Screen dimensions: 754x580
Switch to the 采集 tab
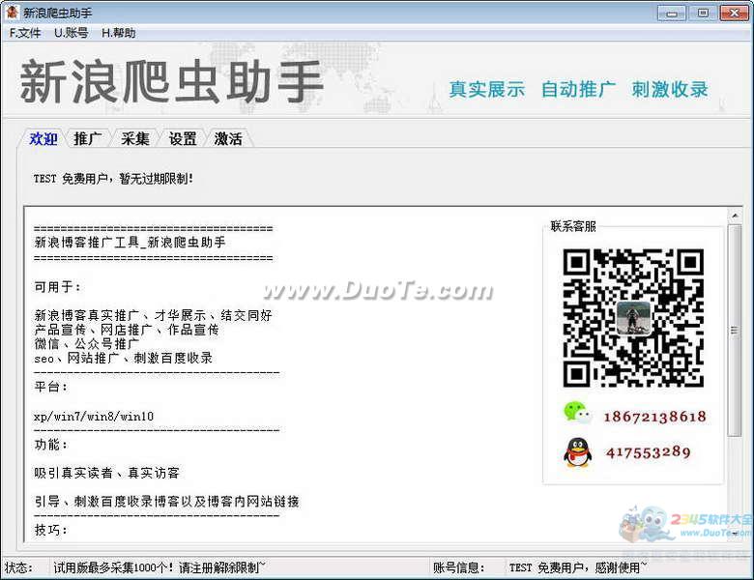coord(134,139)
